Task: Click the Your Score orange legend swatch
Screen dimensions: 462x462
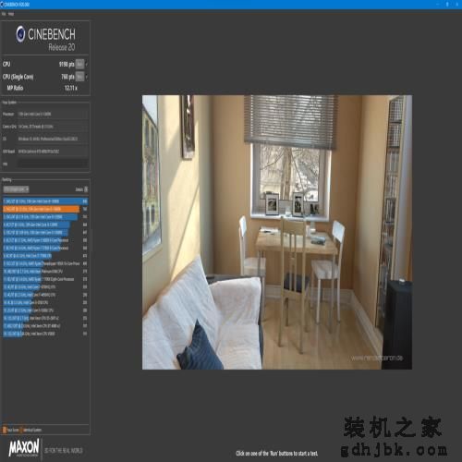Action: 5,430
